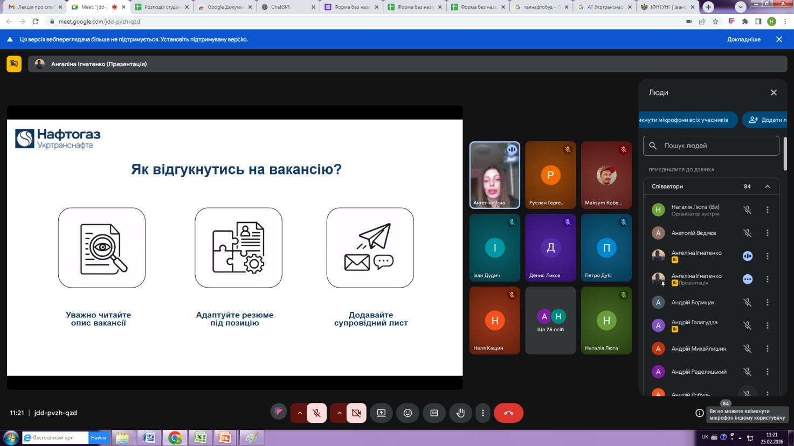Toggle your microphone on in the call controls
The width and height of the screenshot is (794, 446).
(317, 413)
